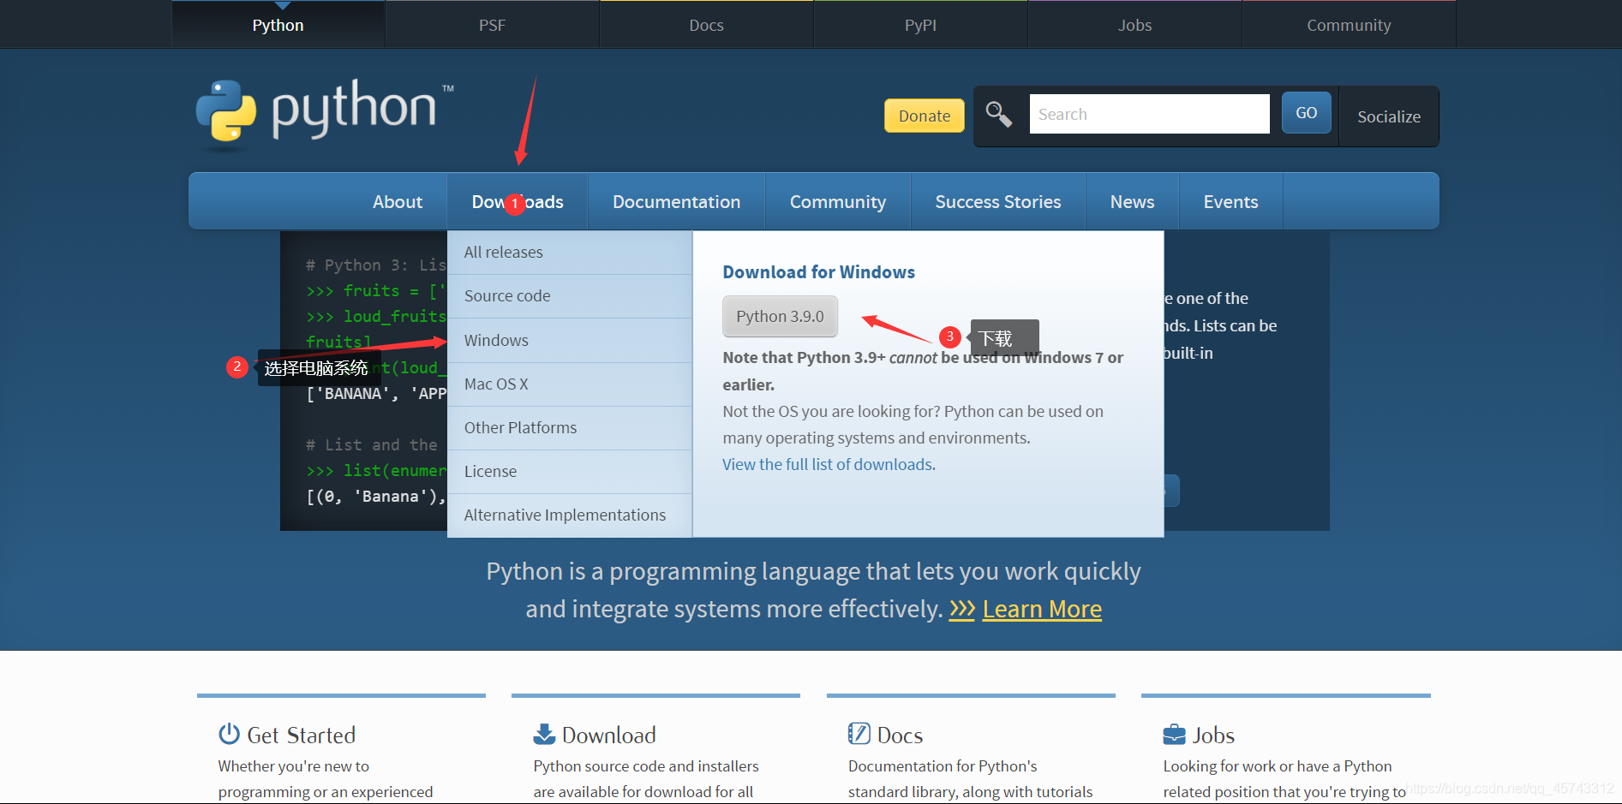Image resolution: width=1622 pixels, height=804 pixels.
Task: Click the Download arrow icon
Action: click(544, 734)
